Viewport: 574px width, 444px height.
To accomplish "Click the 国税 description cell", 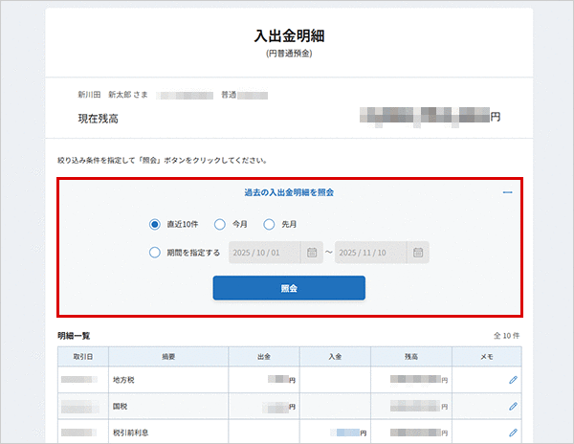I will (x=168, y=407).
